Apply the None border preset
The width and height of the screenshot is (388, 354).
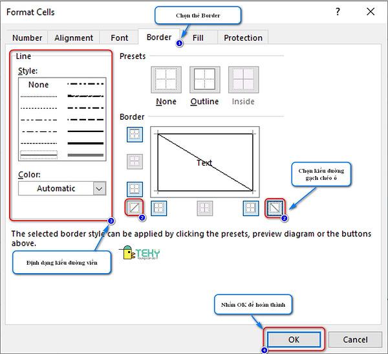tap(166, 80)
